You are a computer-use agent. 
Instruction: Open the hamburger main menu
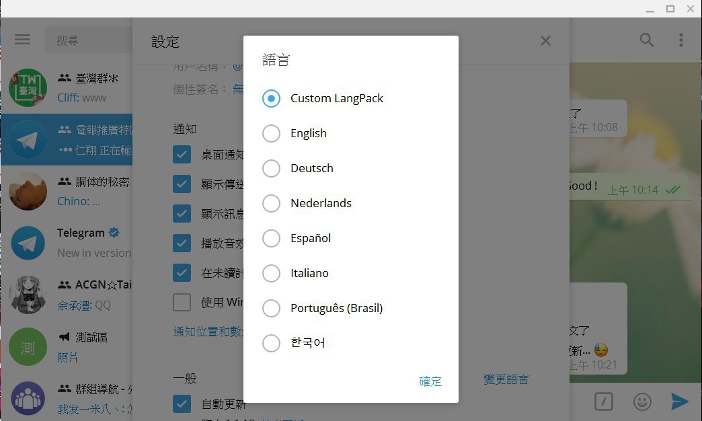point(22,40)
